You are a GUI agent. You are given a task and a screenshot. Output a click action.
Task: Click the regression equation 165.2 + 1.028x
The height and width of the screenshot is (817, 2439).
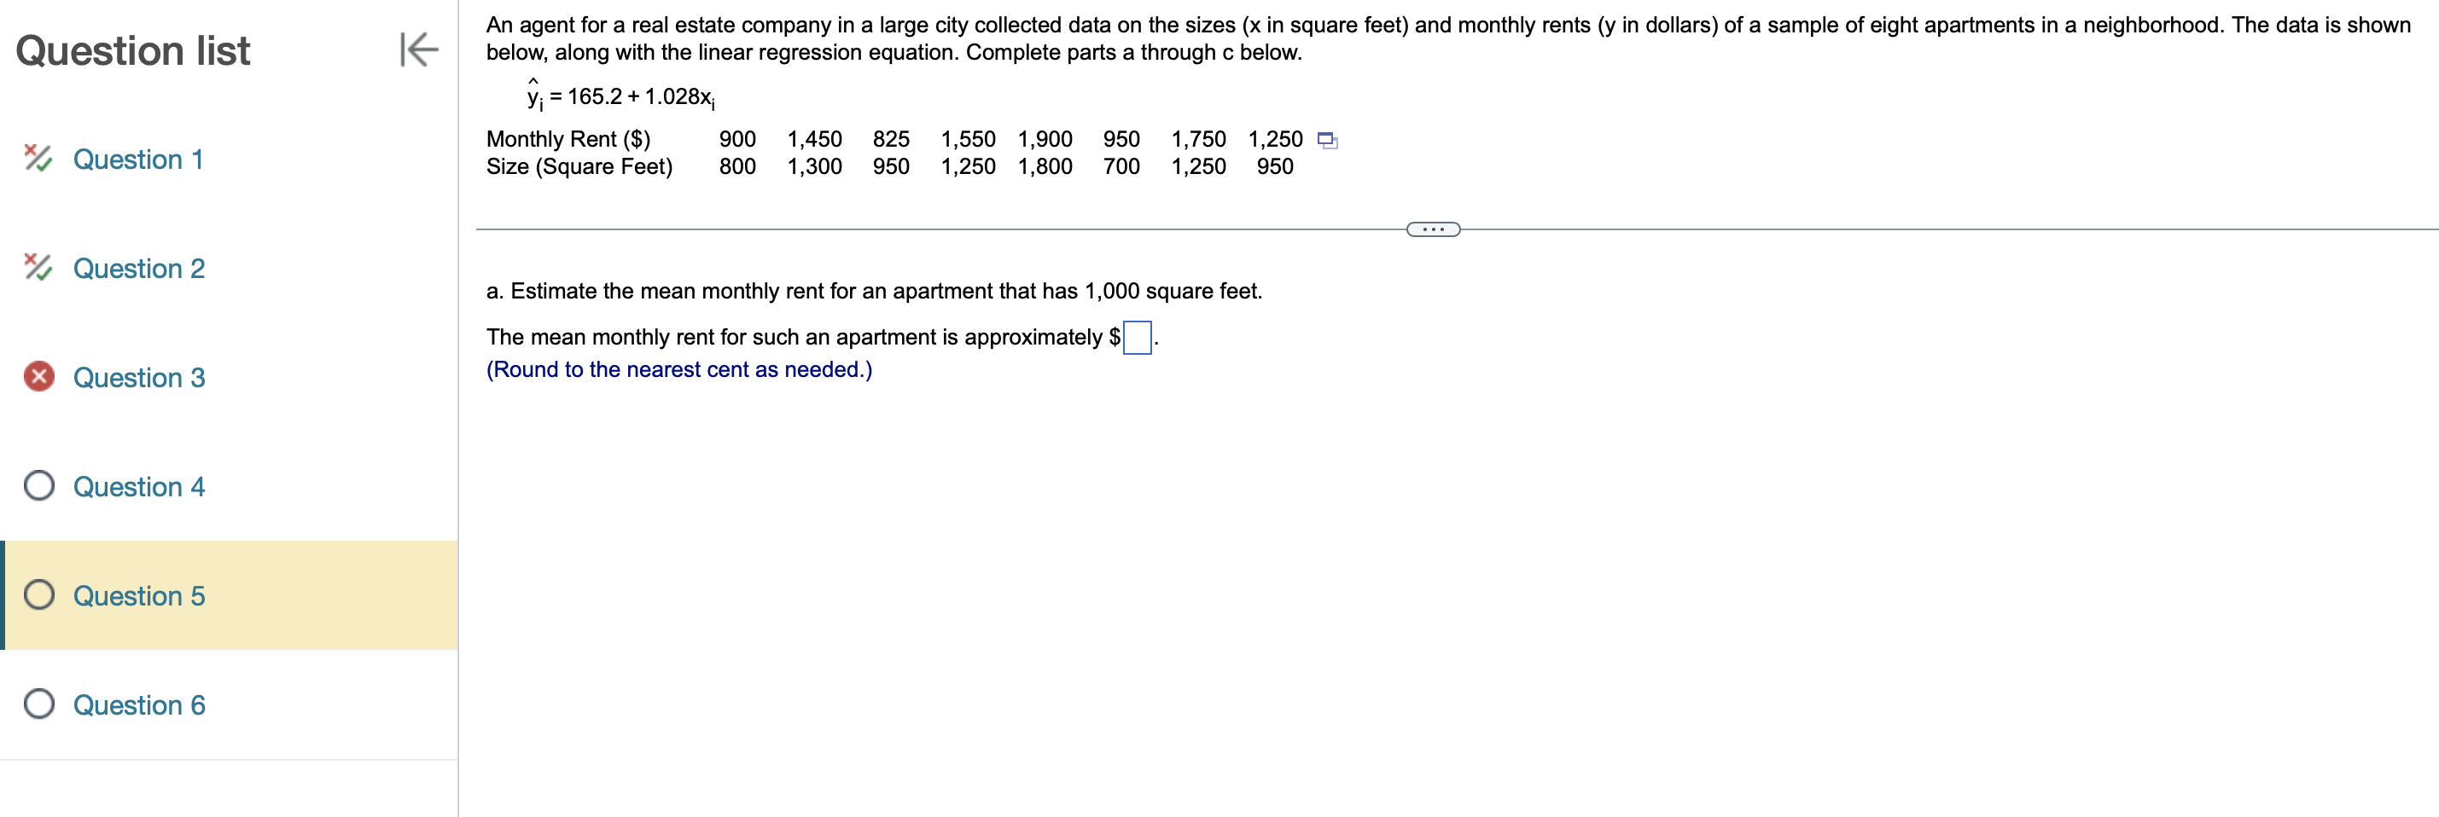(x=621, y=96)
